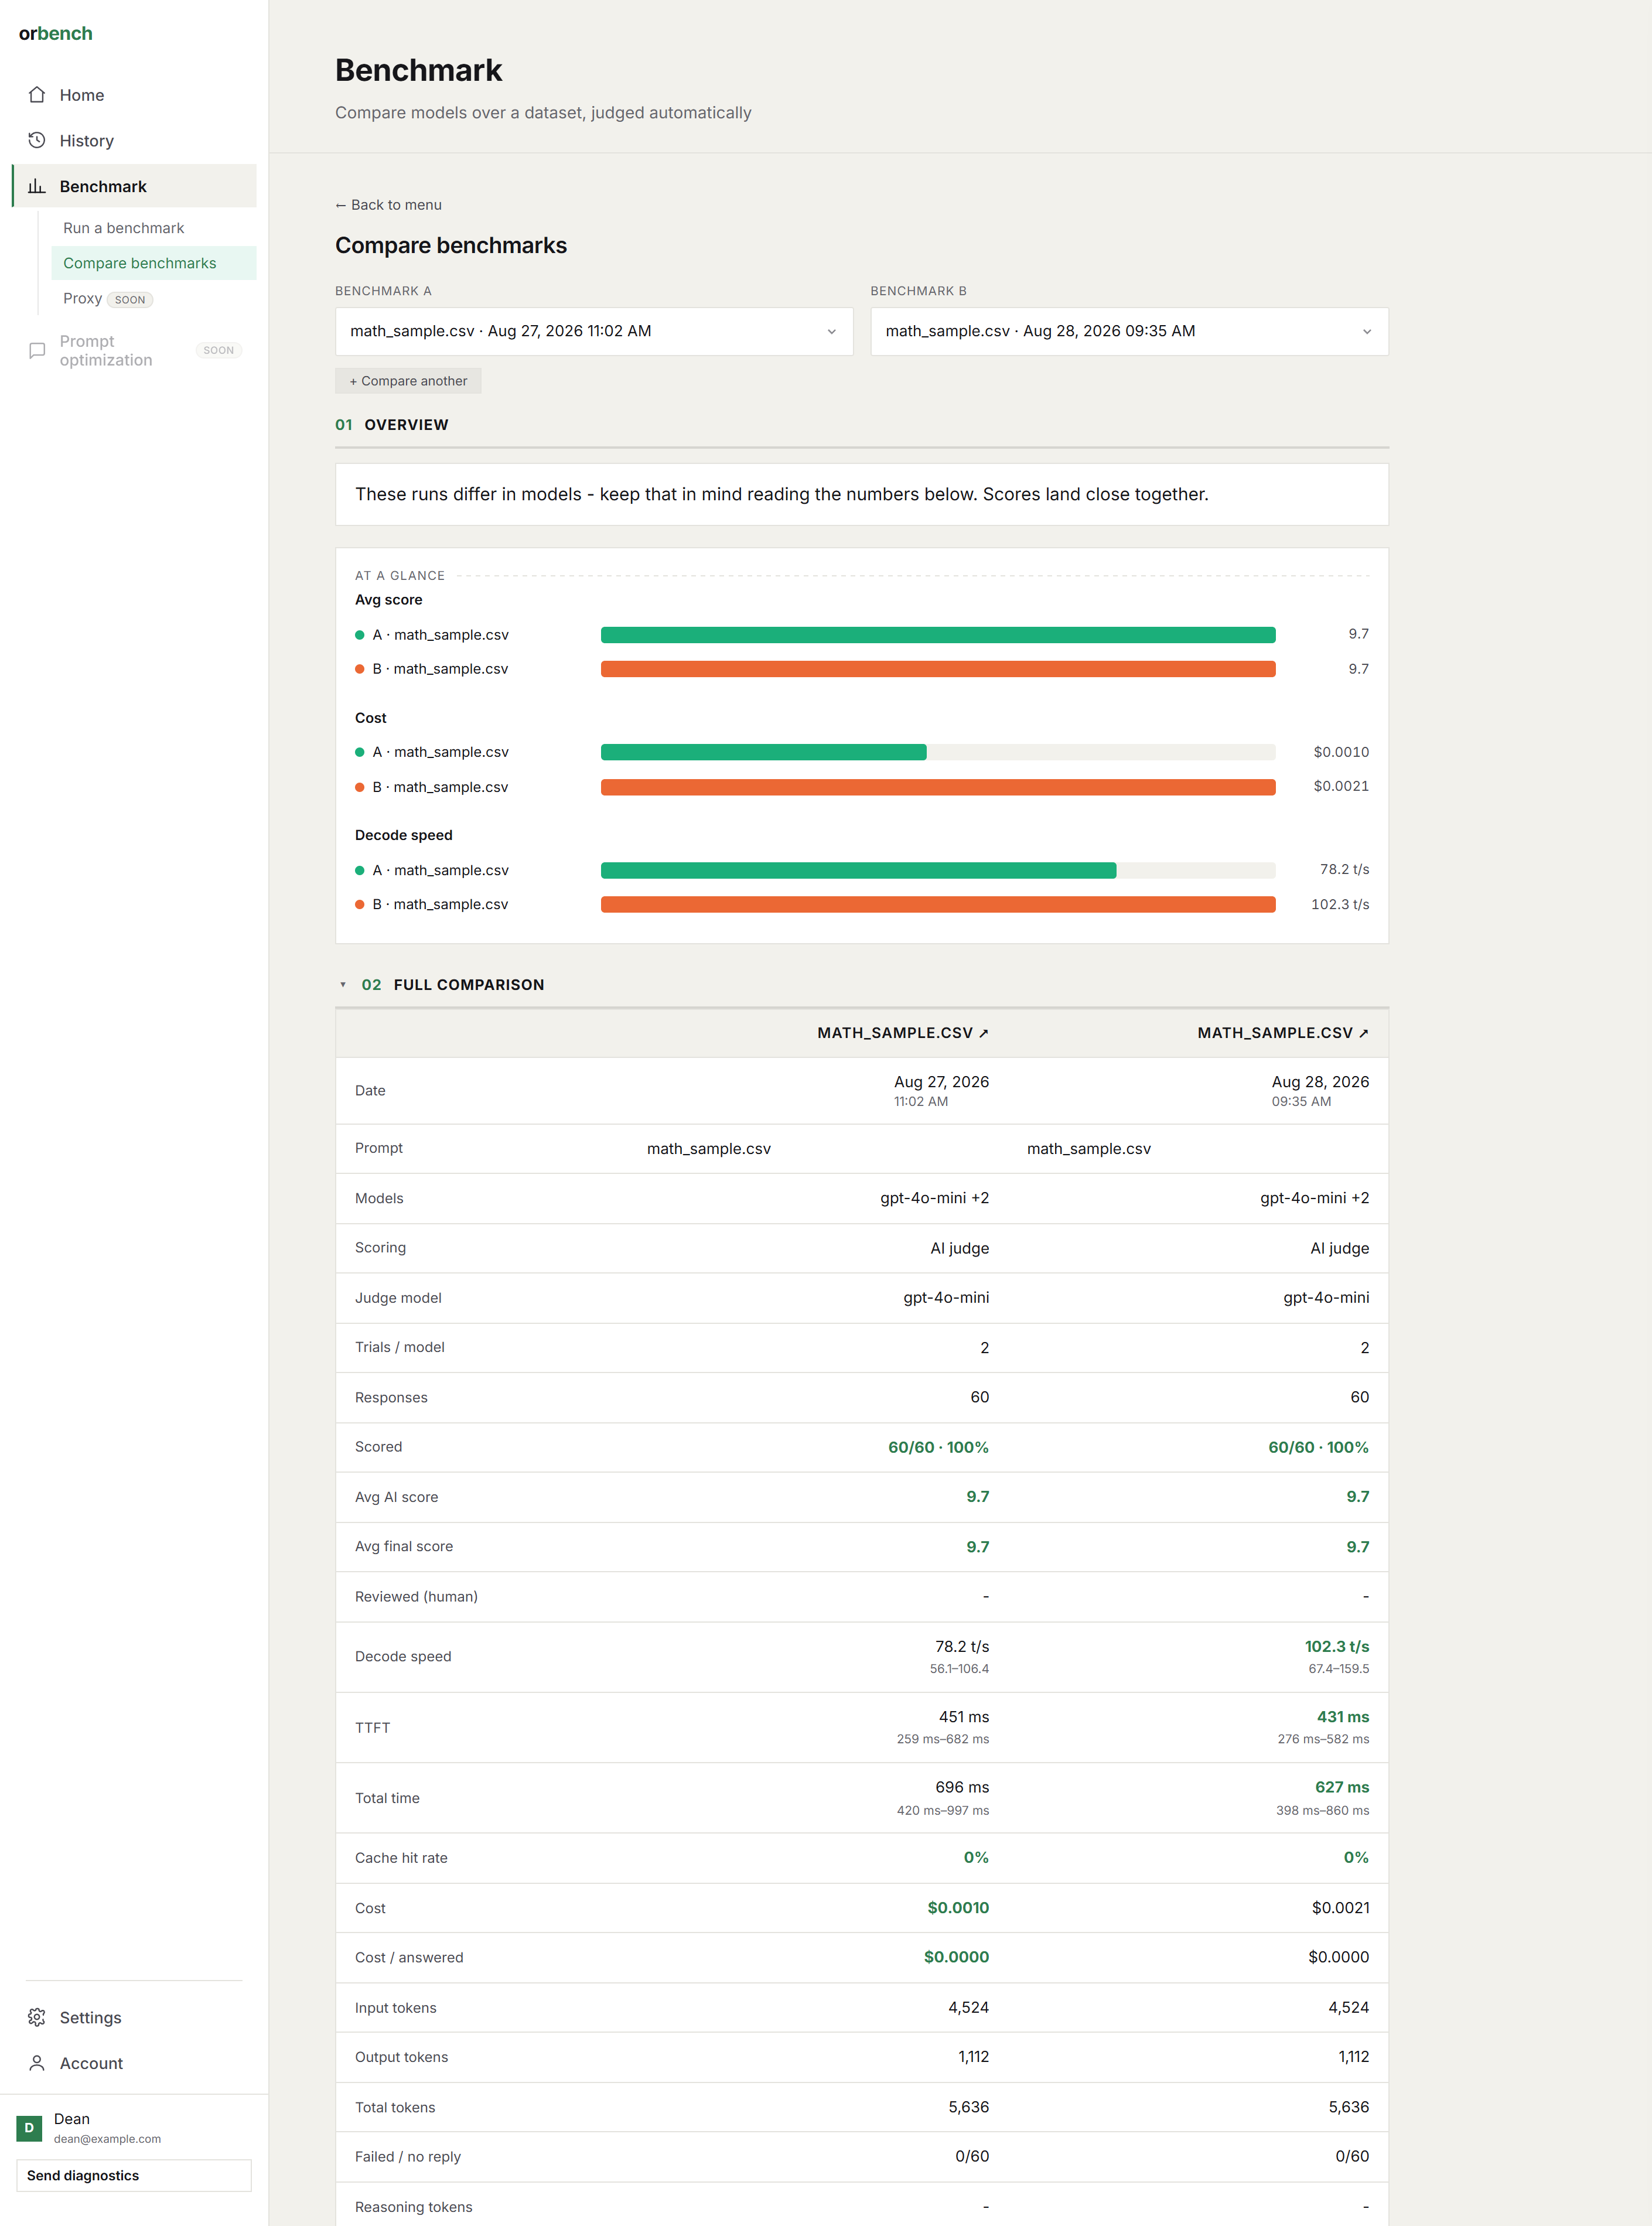Viewport: 1652px width, 2226px height.
Task: Open the Benchmark A dropdown
Action: pyautogui.click(x=594, y=331)
